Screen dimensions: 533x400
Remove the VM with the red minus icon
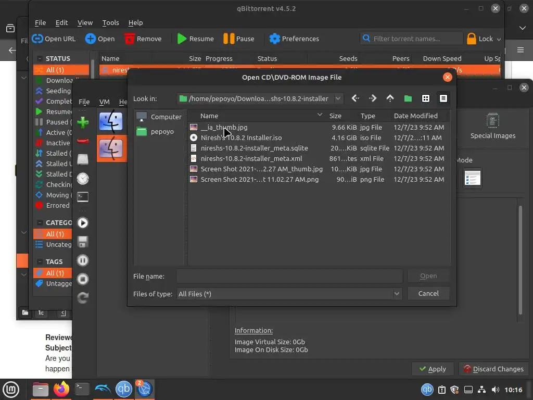click(83, 141)
